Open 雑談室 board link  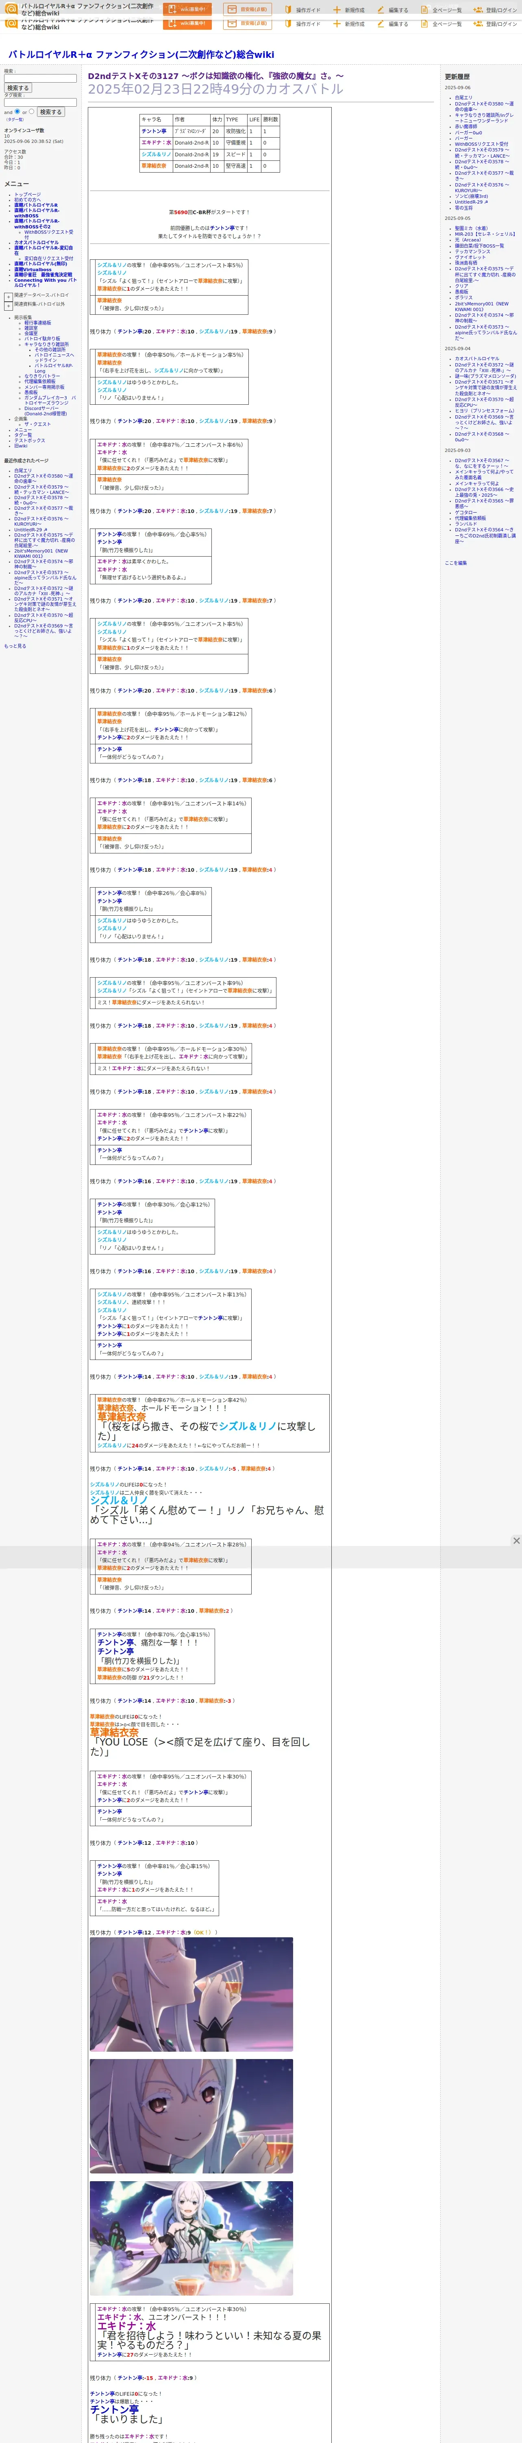[31, 328]
